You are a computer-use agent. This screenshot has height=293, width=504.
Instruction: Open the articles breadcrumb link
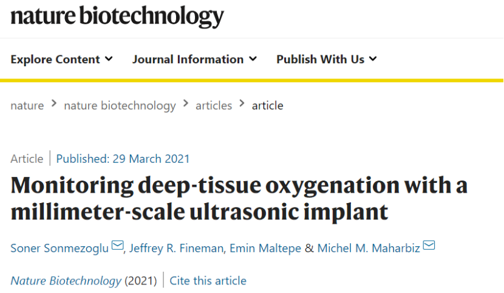click(x=214, y=106)
